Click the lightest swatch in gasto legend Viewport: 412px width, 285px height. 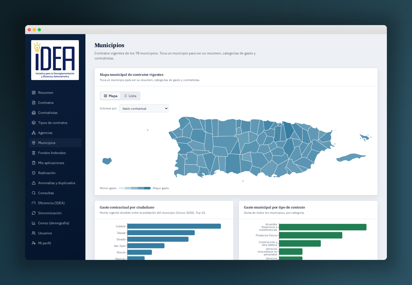(x=122, y=188)
